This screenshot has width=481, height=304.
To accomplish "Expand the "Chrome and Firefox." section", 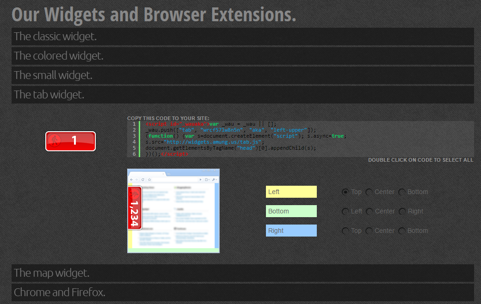I will [243, 292].
